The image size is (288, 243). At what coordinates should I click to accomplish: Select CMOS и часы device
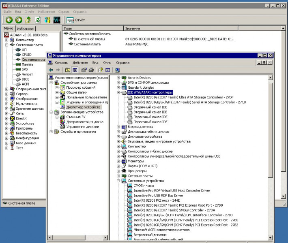144,186
